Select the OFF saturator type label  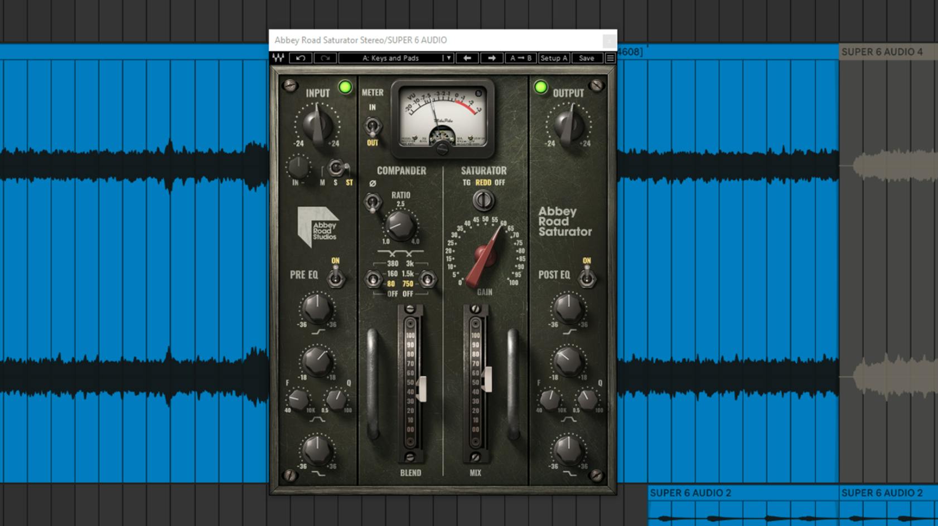coord(500,182)
